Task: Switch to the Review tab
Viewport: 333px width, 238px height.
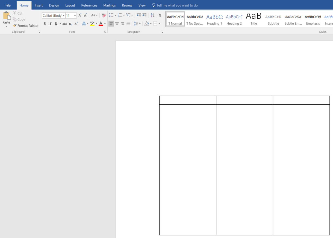Action: [127, 5]
